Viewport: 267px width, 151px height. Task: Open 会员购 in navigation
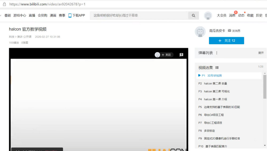(42, 15)
